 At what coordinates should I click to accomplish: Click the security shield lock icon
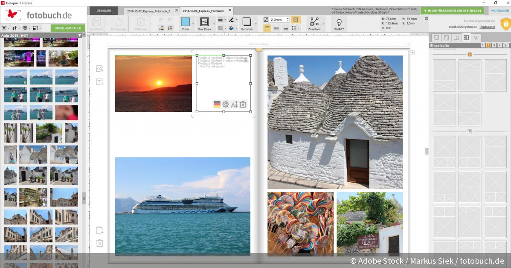point(505,24)
